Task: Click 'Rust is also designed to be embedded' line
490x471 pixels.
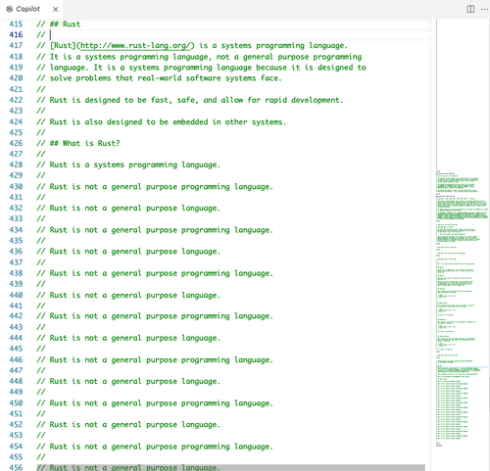Action: pos(162,122)
